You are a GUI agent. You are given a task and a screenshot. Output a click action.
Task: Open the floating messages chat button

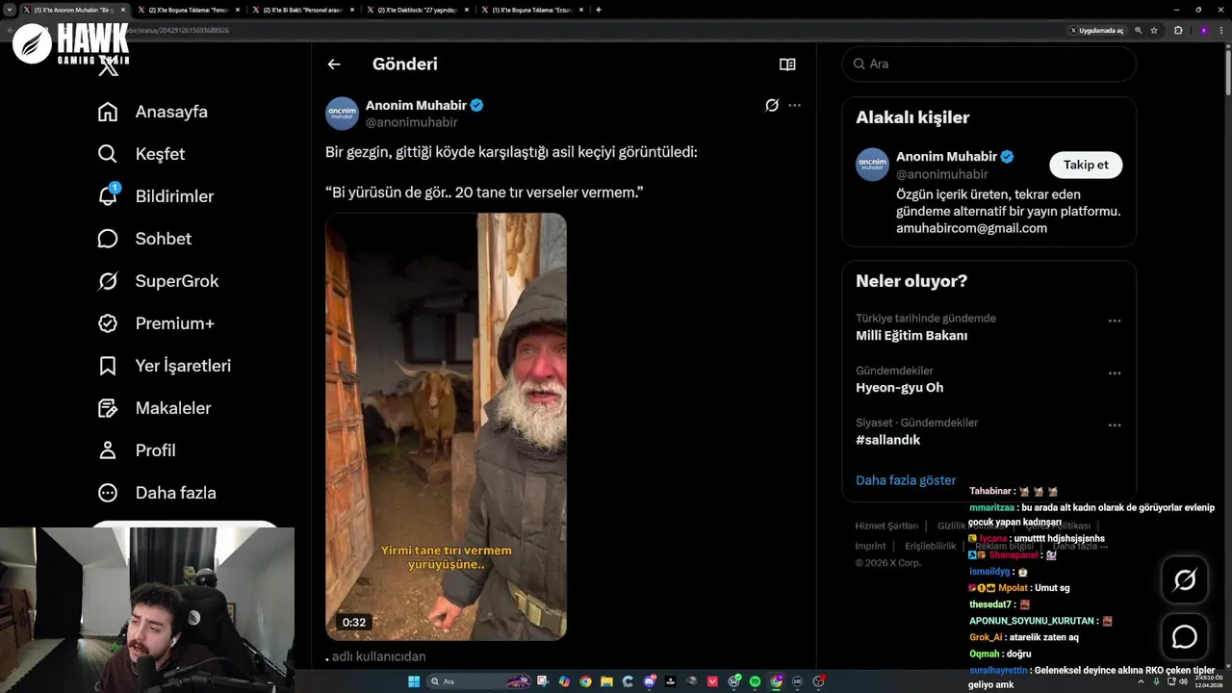pos(1185,637)
